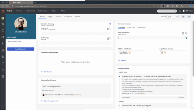Select the 4 Week Trend tab

131,27
